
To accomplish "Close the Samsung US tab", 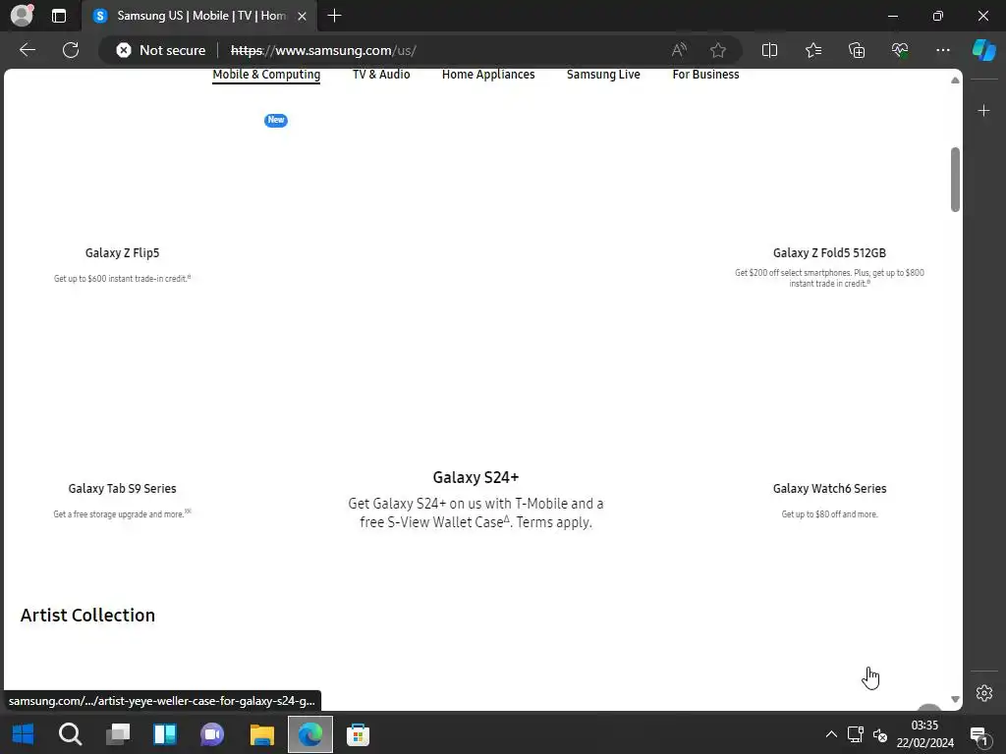I will click(x=303, y=16).
